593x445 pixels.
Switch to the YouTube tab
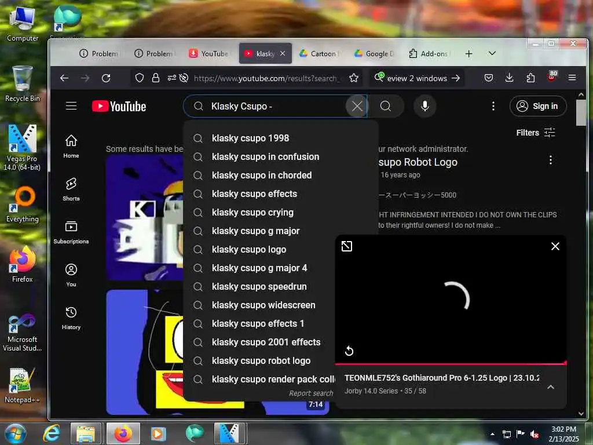click(x=209, y=54)
